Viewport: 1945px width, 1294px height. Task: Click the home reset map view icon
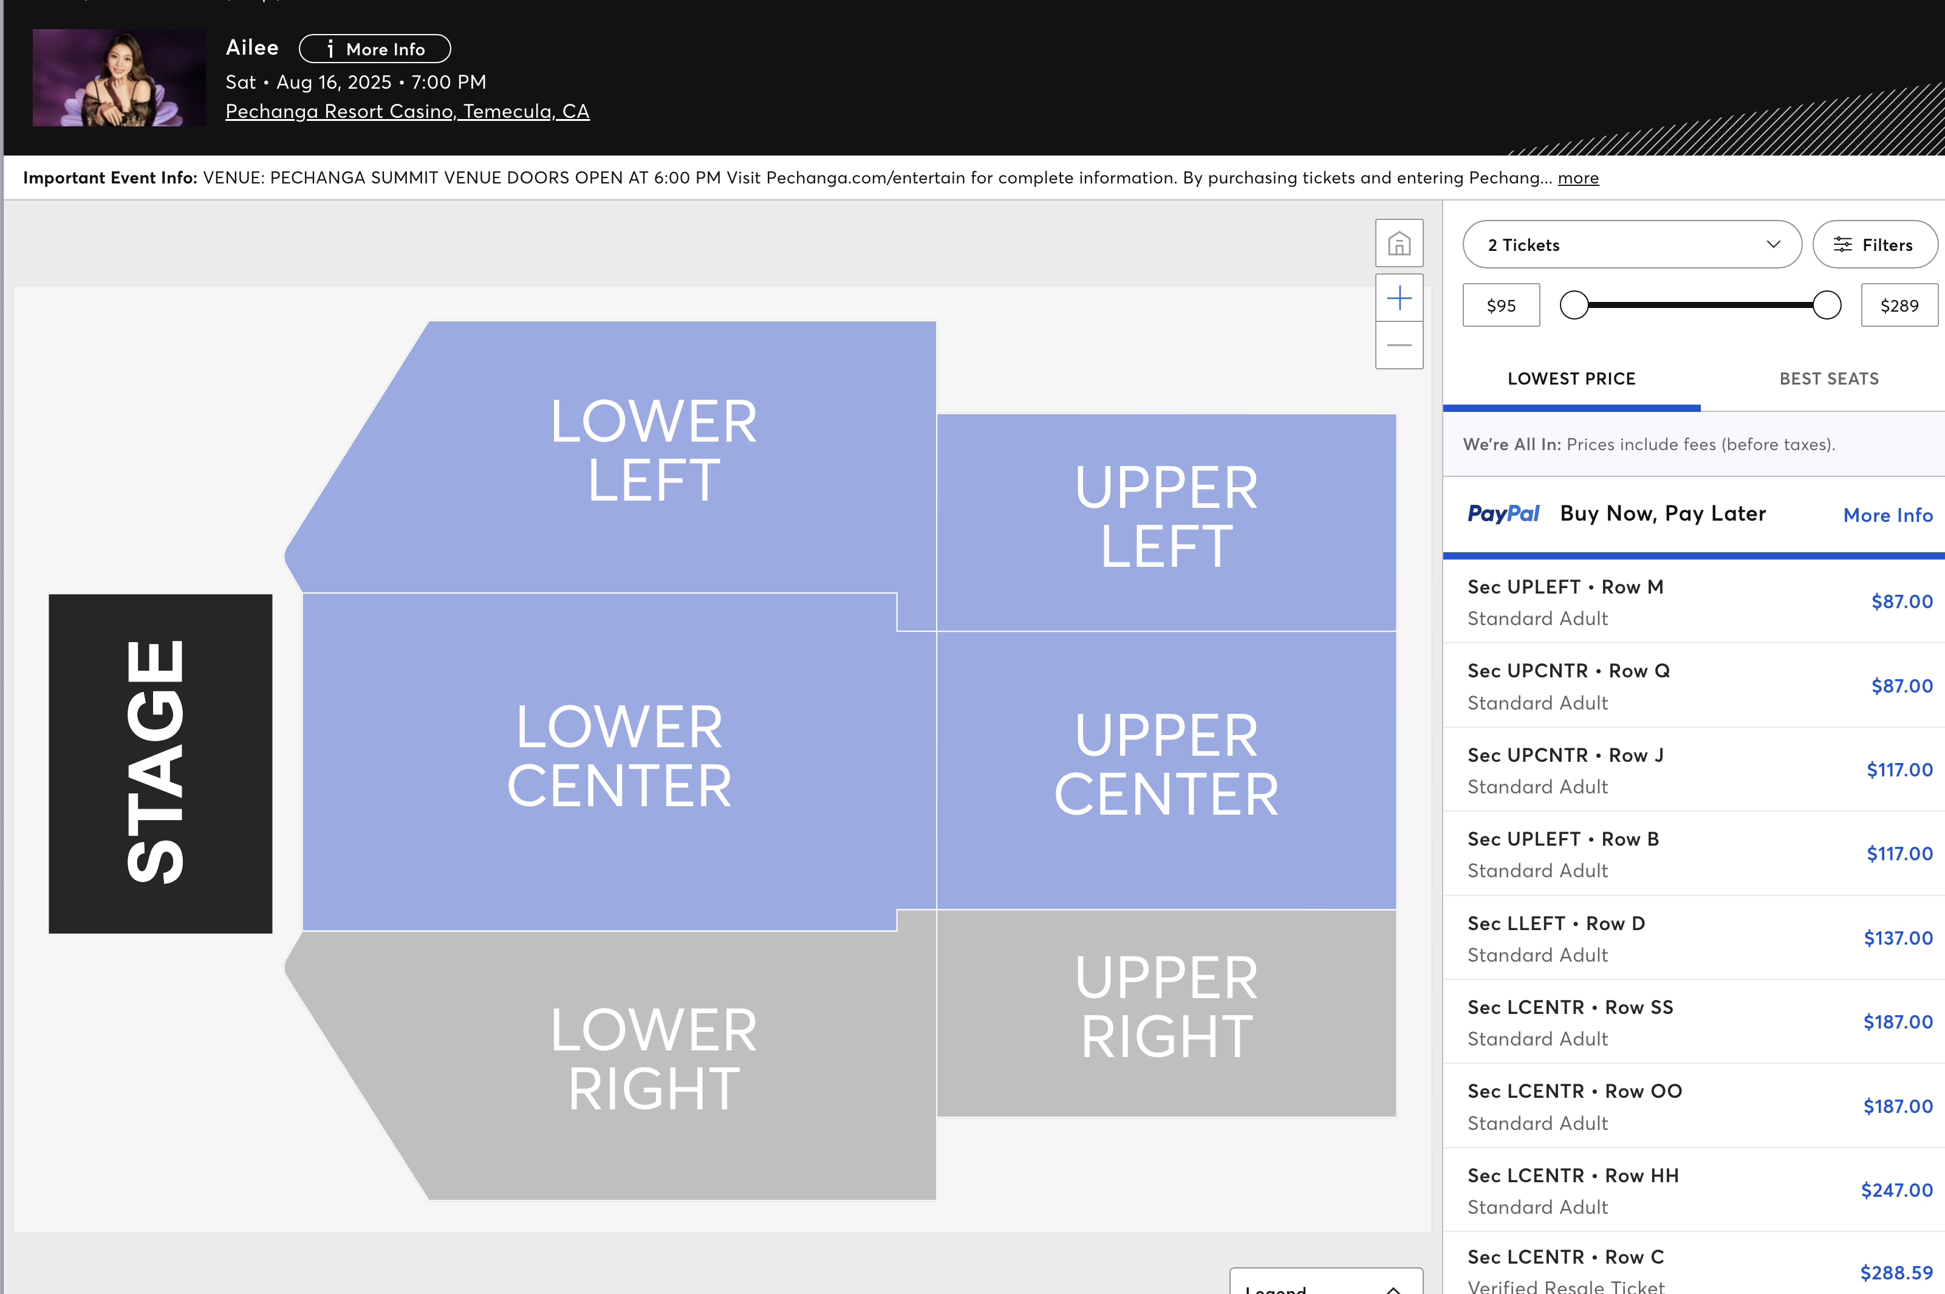tap(1399, 244)
